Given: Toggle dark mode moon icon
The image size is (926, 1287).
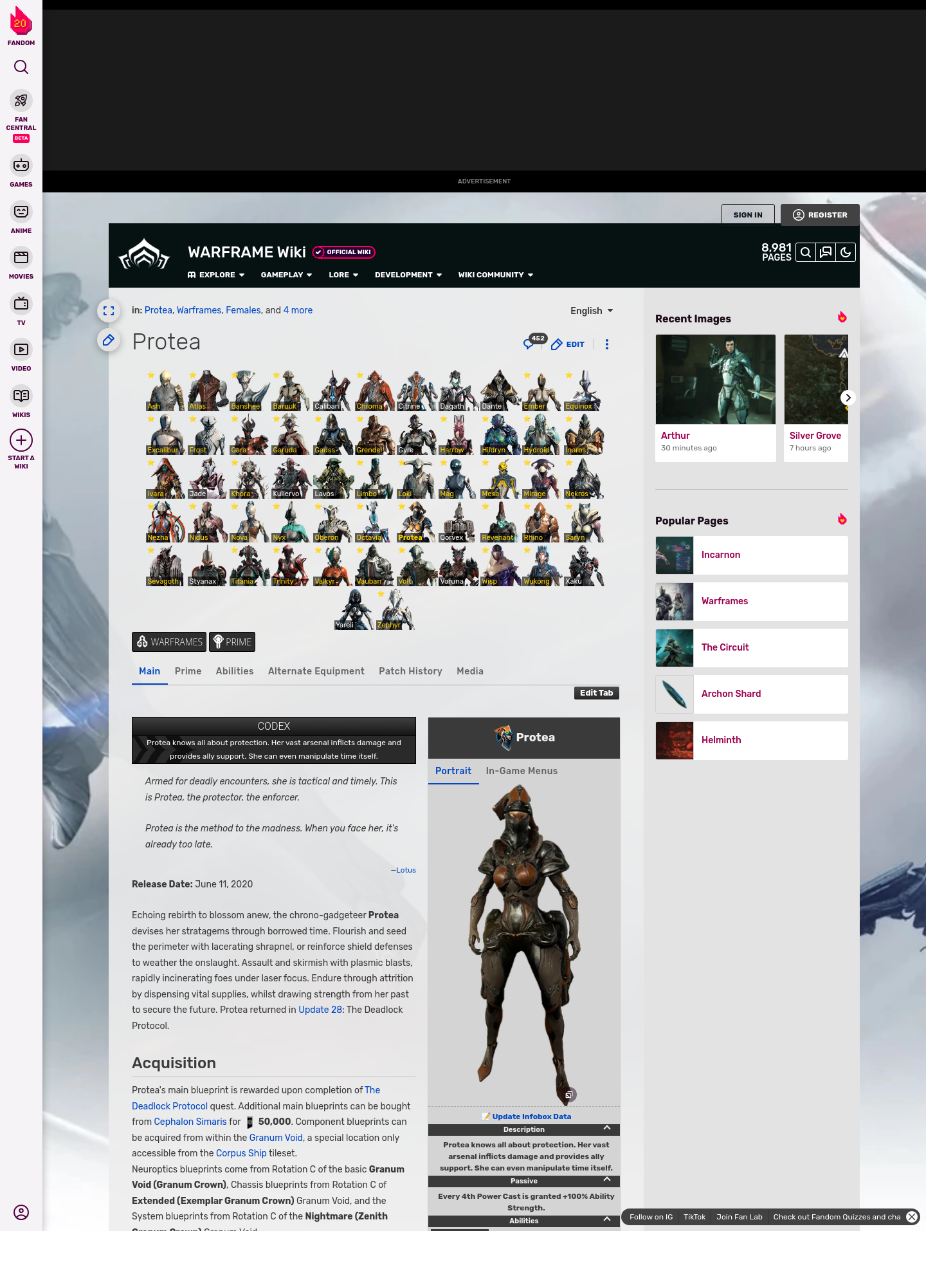Looking at the screenshot, I should 846,252.
